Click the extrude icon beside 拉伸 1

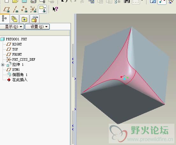point(9,65)
